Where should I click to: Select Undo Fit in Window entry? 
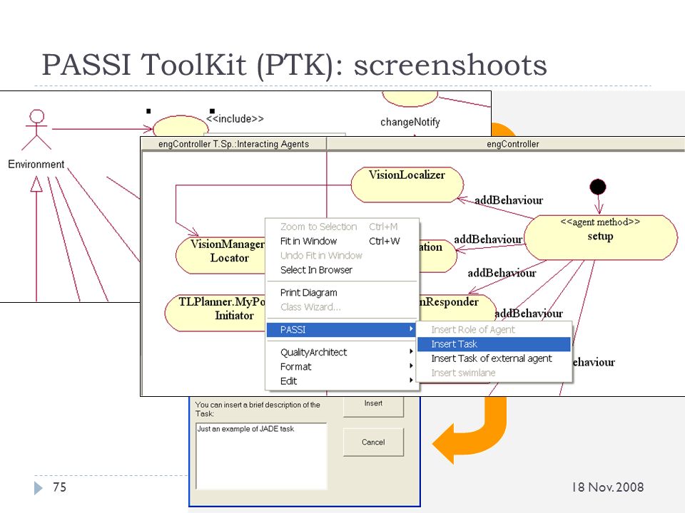click(342, 256)
